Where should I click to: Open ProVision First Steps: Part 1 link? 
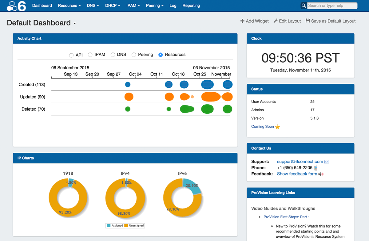(x=287, y=217)
